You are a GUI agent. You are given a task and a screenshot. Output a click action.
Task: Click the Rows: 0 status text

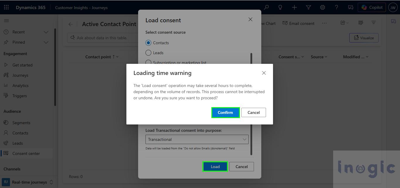[76, 177]
